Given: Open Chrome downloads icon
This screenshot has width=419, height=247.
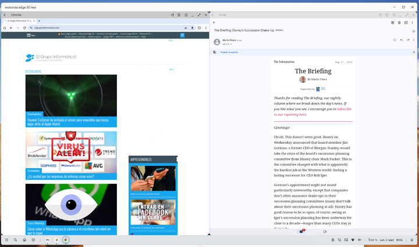Looking at the screenshot, I should point(192,28).
